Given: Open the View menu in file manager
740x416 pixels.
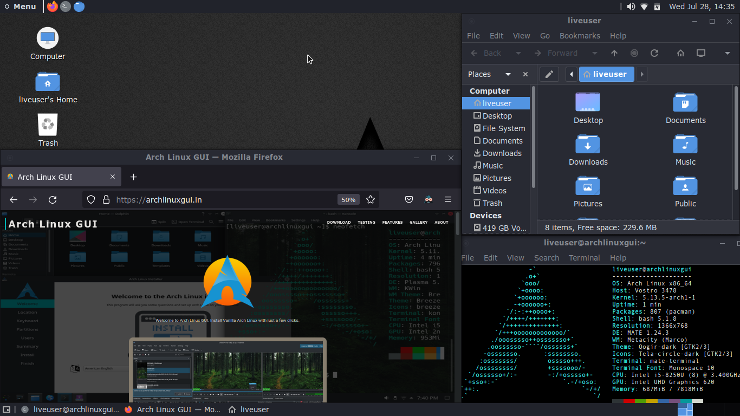Looking at the screenshot, I should coord(521,36).
